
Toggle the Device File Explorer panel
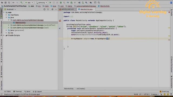[172, 64]
